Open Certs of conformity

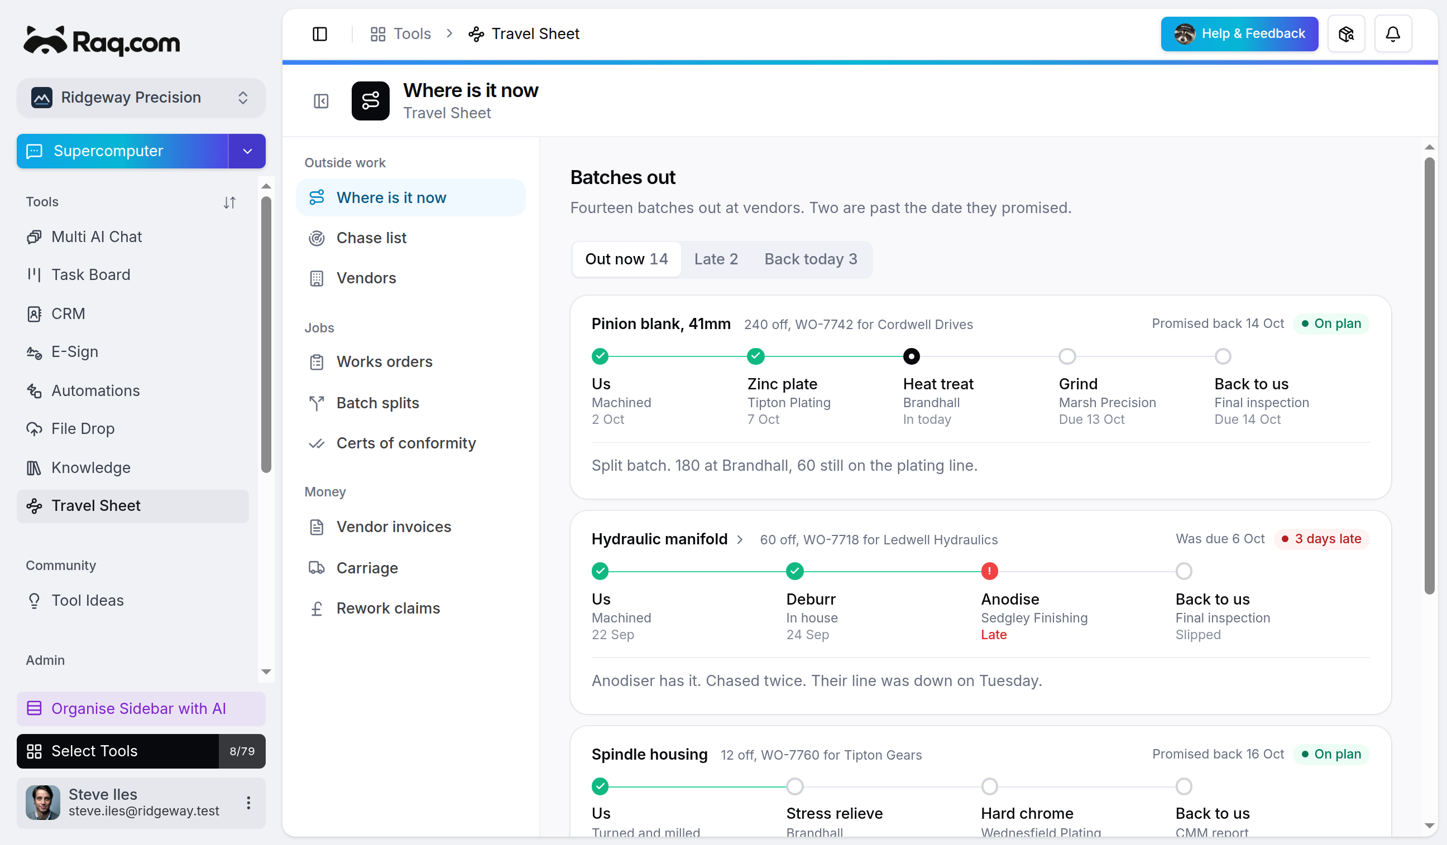[410, 443]
